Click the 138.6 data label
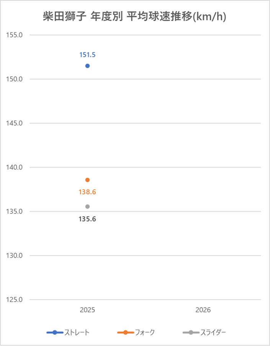The height and width of the screenshot is (346, 270). coord(87,192)
